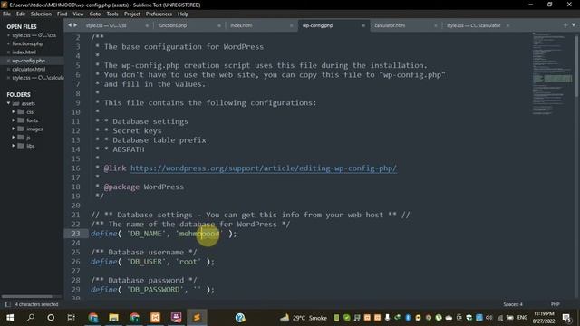Click the volume icon in system tray

click(489, 318)
